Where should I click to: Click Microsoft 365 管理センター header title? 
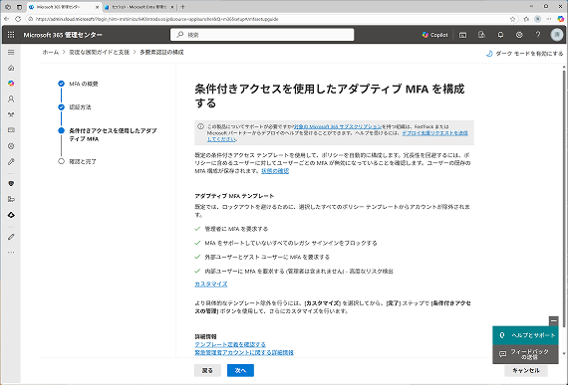point(63,35)
